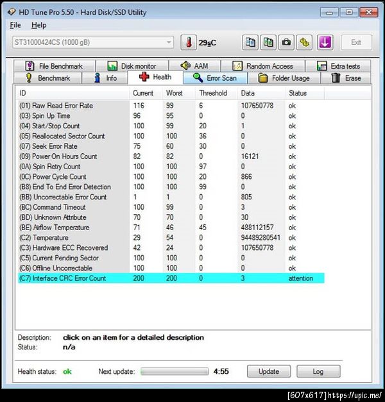This screenshot has width=385, height=402.
Task: Click the Threshold column header
Action: tap(216, 93)
